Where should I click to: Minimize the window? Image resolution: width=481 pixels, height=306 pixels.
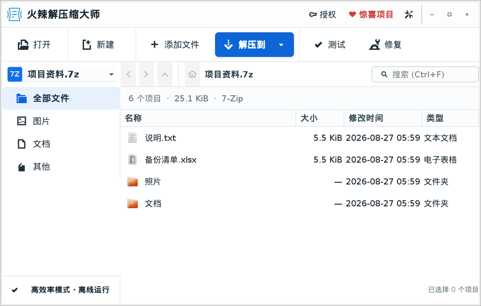coord(432,15)
